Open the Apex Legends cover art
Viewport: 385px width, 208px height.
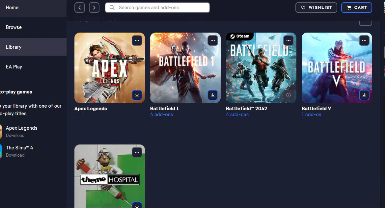pos(110,68)
